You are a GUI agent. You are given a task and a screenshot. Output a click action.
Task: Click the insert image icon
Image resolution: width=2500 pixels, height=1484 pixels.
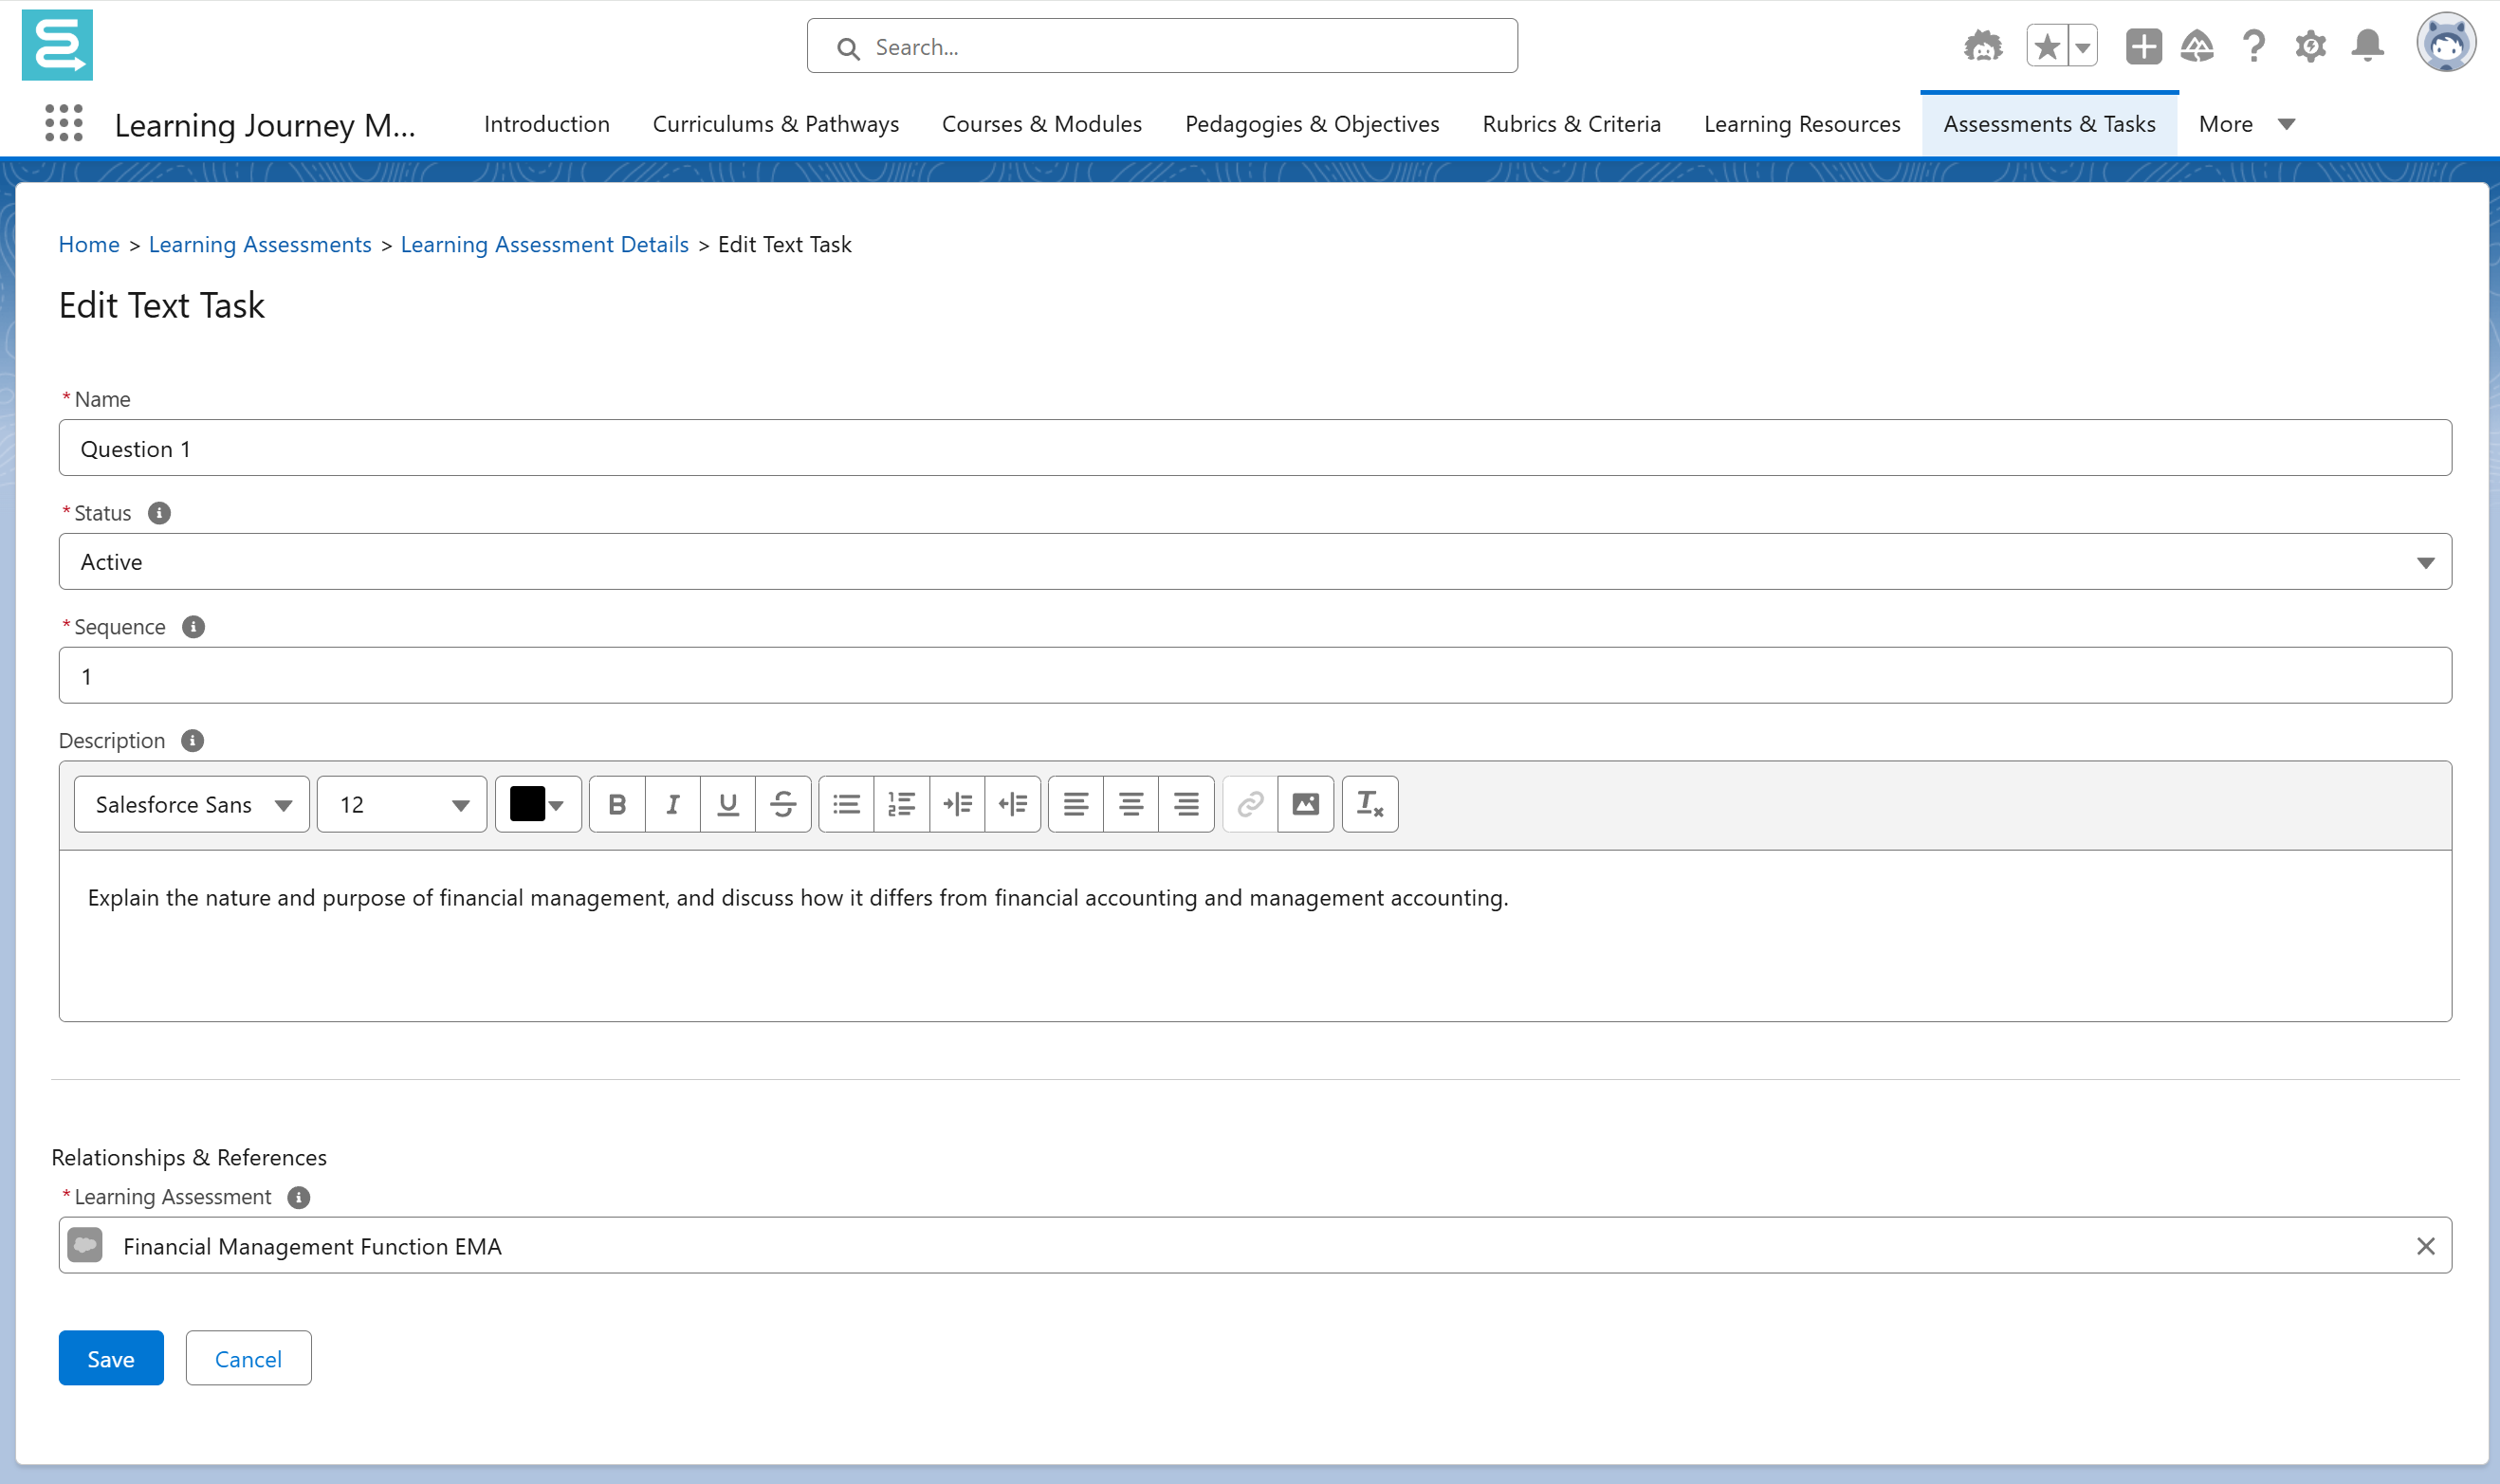pos(1305,804)
